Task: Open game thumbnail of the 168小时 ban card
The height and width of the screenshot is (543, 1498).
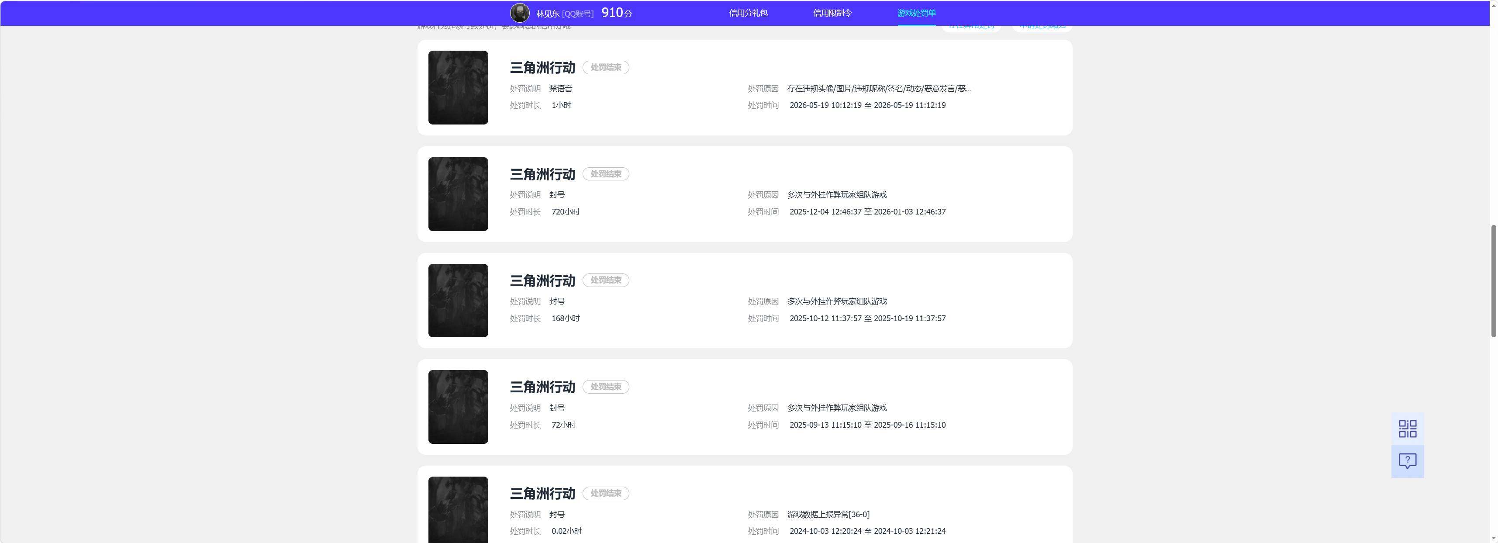Action: point(458,301)
